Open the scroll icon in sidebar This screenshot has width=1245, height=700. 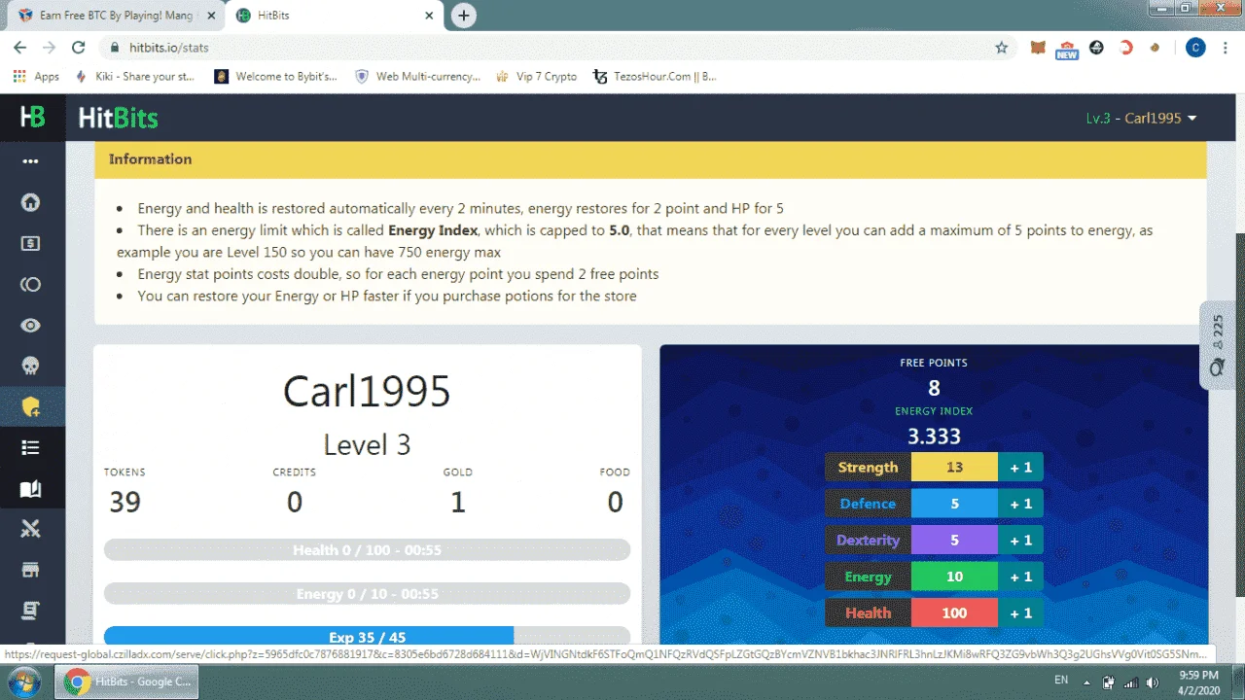click(x=31, y=611)
